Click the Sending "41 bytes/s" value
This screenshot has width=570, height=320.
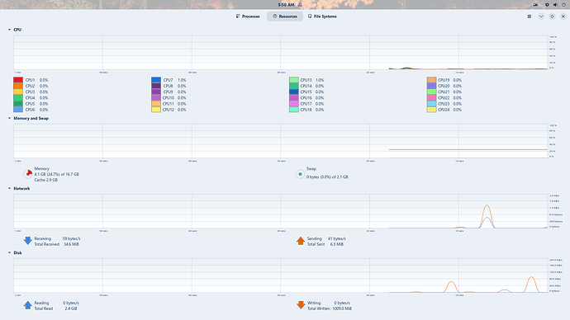pyautogui.click(x=336, y=238)
